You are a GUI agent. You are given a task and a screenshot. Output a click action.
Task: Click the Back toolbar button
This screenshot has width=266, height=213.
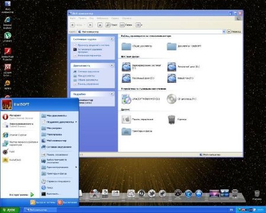pyautogui.click(x=76, y=25)
